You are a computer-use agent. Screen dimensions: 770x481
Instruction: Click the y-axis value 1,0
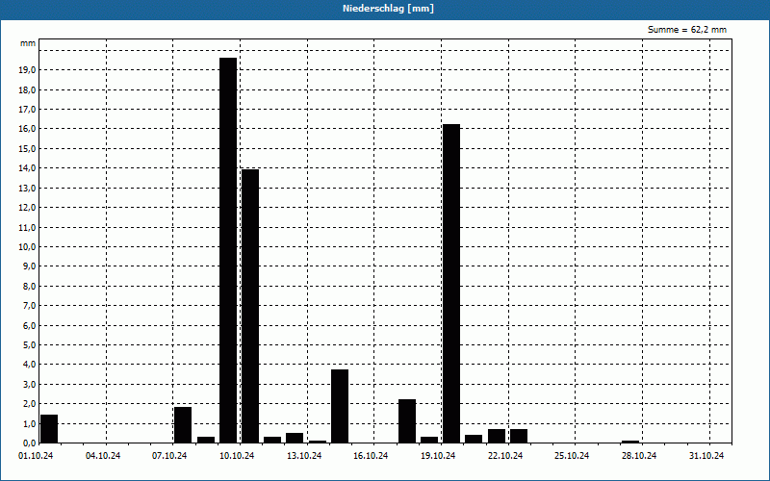tap(30, 423)
